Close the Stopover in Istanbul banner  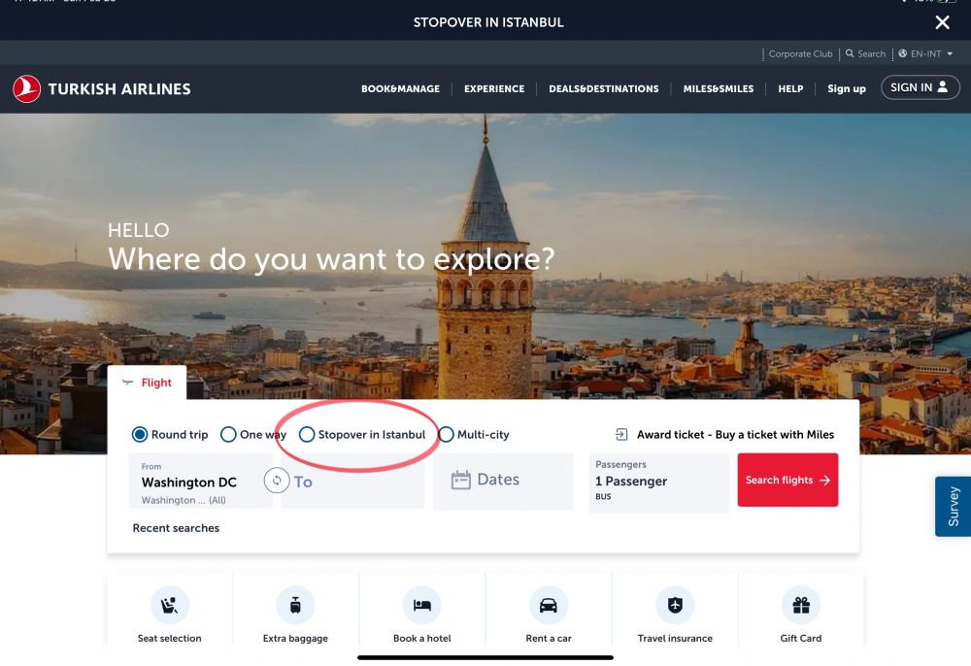click(x=942, y=22)
